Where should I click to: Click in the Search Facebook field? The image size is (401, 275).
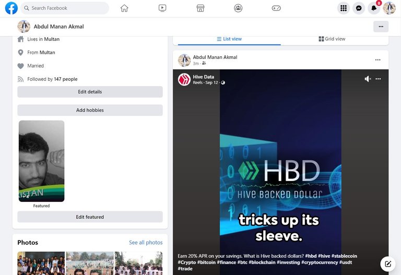(65, 8)
